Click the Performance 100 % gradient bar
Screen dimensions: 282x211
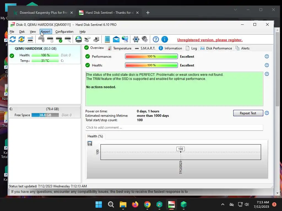click(x=151, y=56)
